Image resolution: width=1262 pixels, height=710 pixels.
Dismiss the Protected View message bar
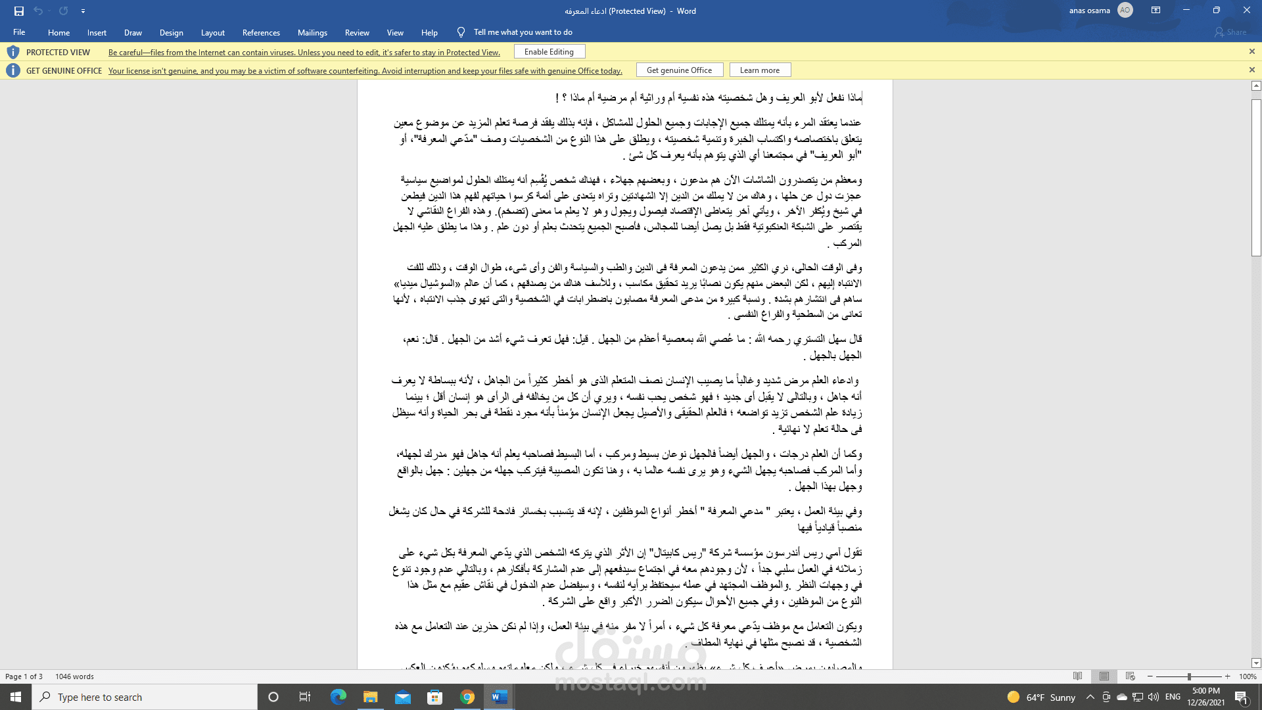pos(1251,52)
